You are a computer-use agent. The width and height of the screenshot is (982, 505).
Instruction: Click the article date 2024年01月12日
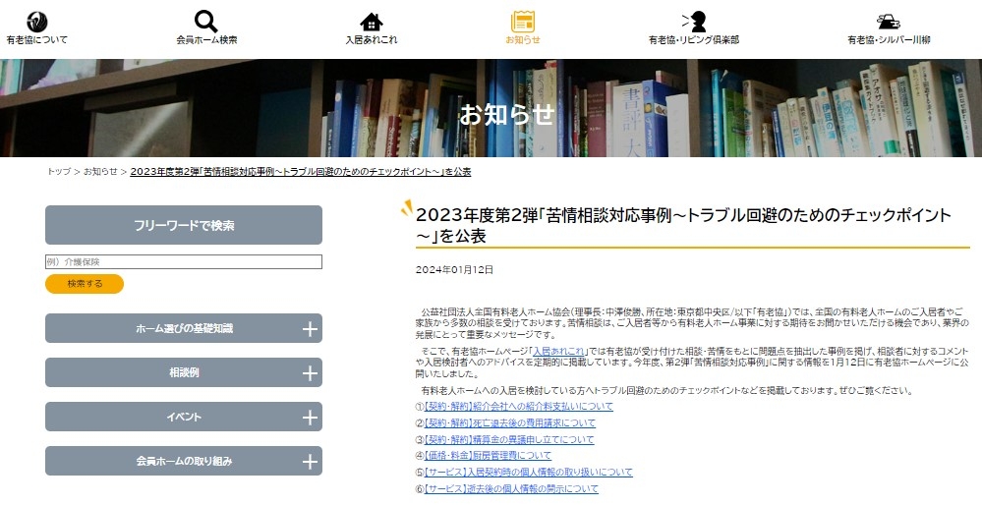pyautogui.click(x=455, y=270)
